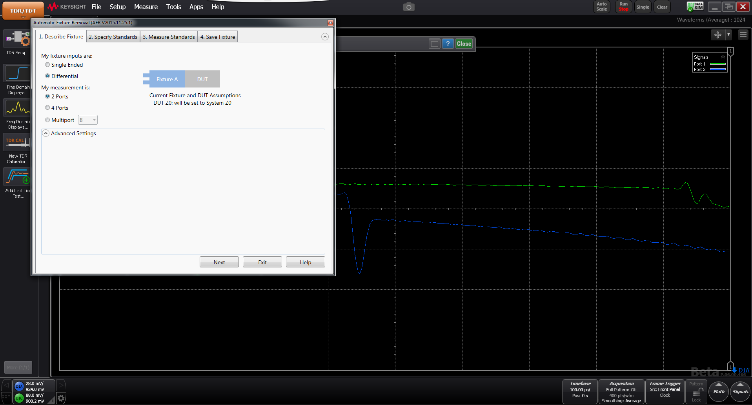Open Time Domain Displays
The height and width of the screenshot is (405, 752).
[x=17, y=74]
